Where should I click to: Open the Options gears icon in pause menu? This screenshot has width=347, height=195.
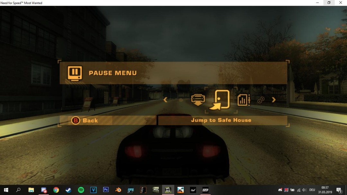point(261,100)
